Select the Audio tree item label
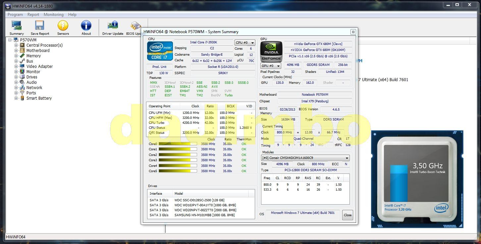Screen dimensions: 481x244 click(x=31, y=82)
